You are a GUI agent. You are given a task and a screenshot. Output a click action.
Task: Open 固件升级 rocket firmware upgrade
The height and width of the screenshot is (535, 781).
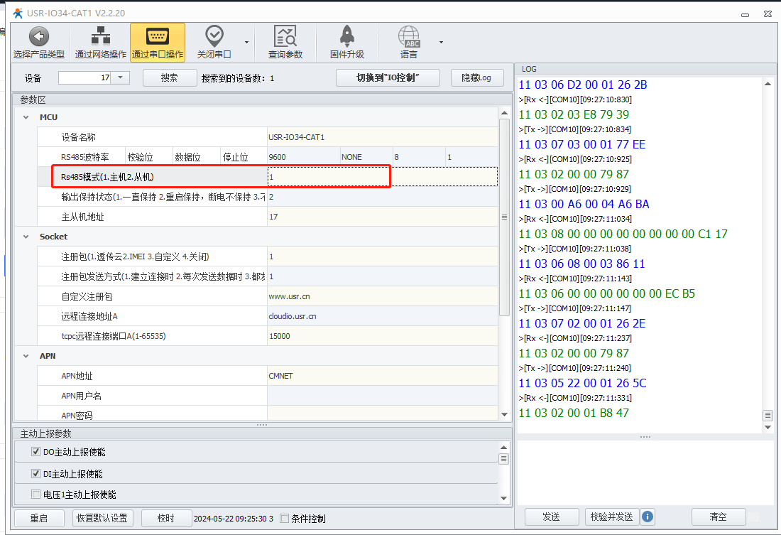pos(346,37)
